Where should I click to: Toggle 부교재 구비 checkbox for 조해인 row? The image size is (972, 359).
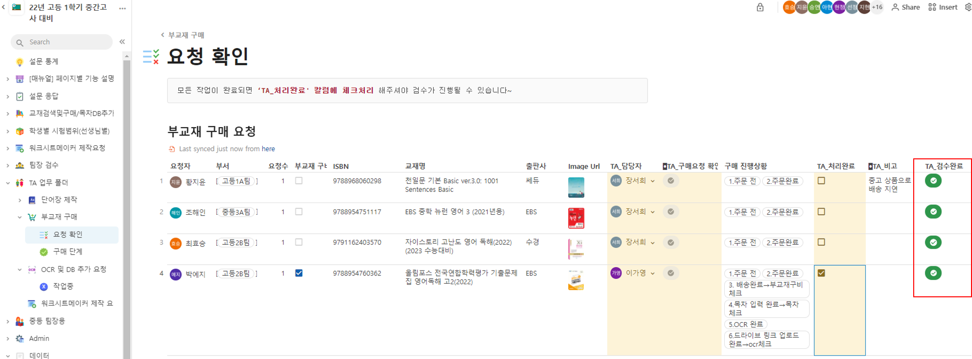299,212
